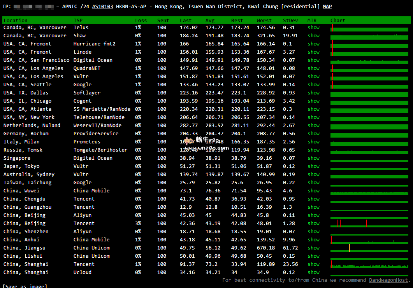413x288 pixels.
Task: Show MTR for Vancouver Telus row
Action: click(x=313, y=28)
